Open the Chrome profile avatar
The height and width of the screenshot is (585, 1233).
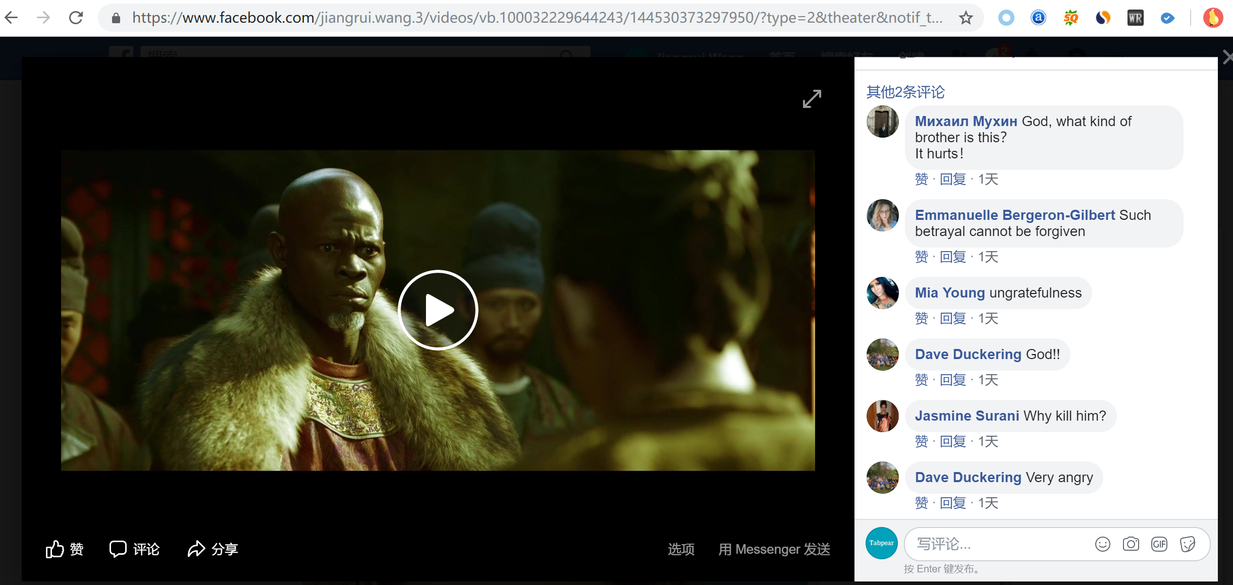1213,18
